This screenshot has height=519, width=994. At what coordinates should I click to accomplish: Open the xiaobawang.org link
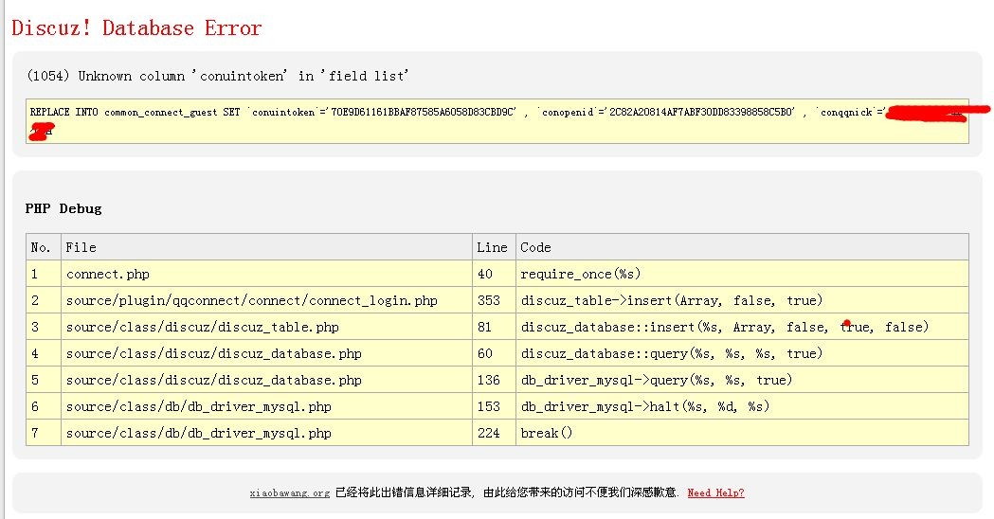point(289,492)
